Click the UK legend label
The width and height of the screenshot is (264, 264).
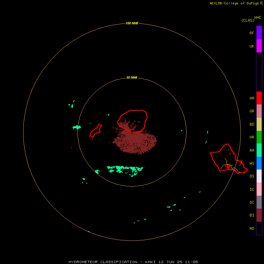tap(252, 46)
